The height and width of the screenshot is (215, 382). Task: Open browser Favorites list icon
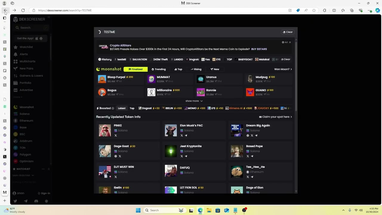pyautogui.click(x=343, y=10)
